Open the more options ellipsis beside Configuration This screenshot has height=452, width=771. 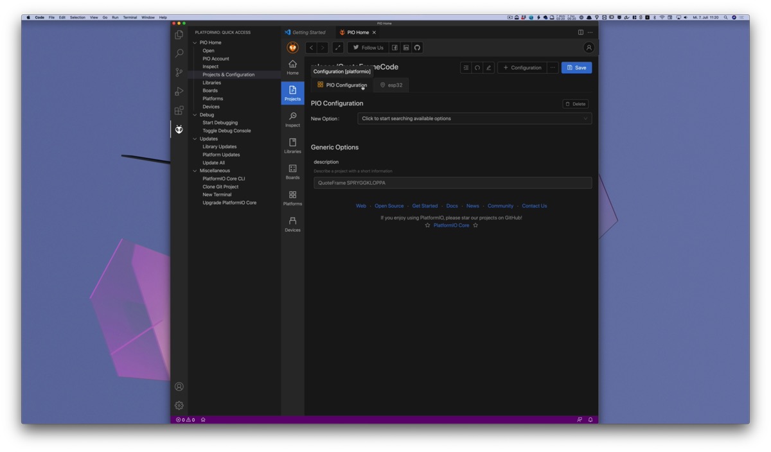(x=553, y=67)
